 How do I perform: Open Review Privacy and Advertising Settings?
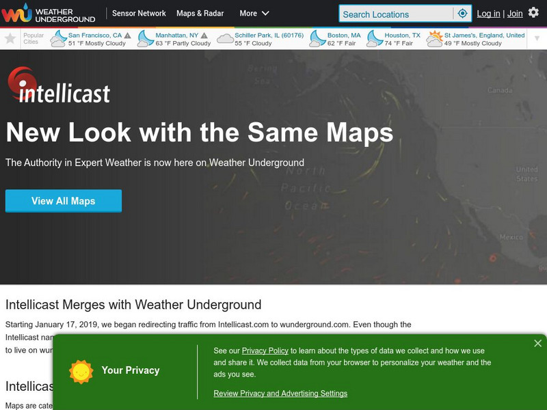280,394
